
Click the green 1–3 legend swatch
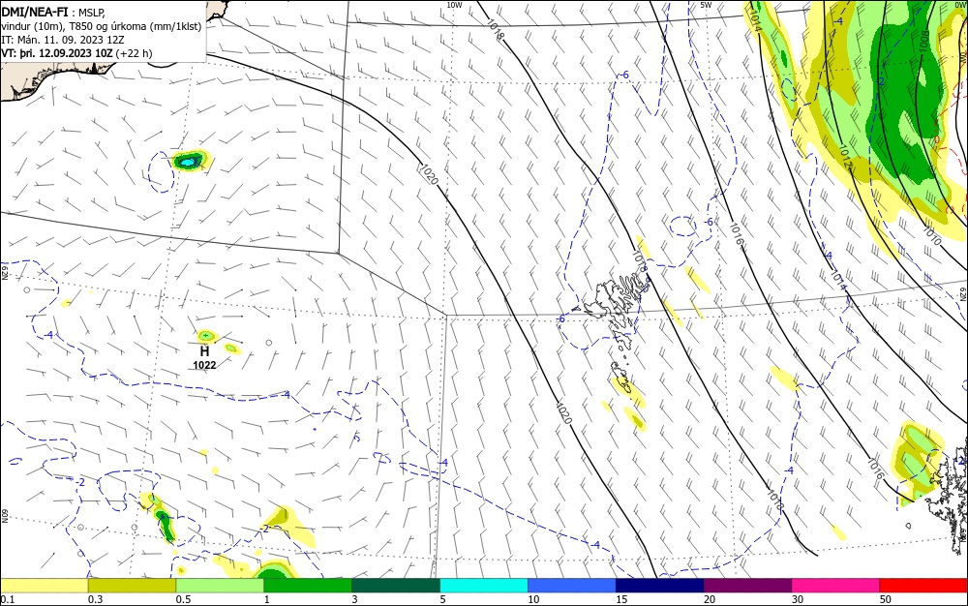point(308,586)
